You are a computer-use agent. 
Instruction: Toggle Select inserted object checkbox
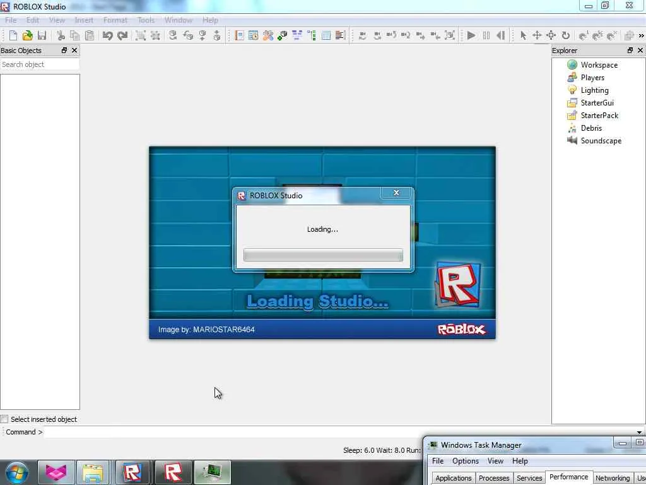click(4, 419)
